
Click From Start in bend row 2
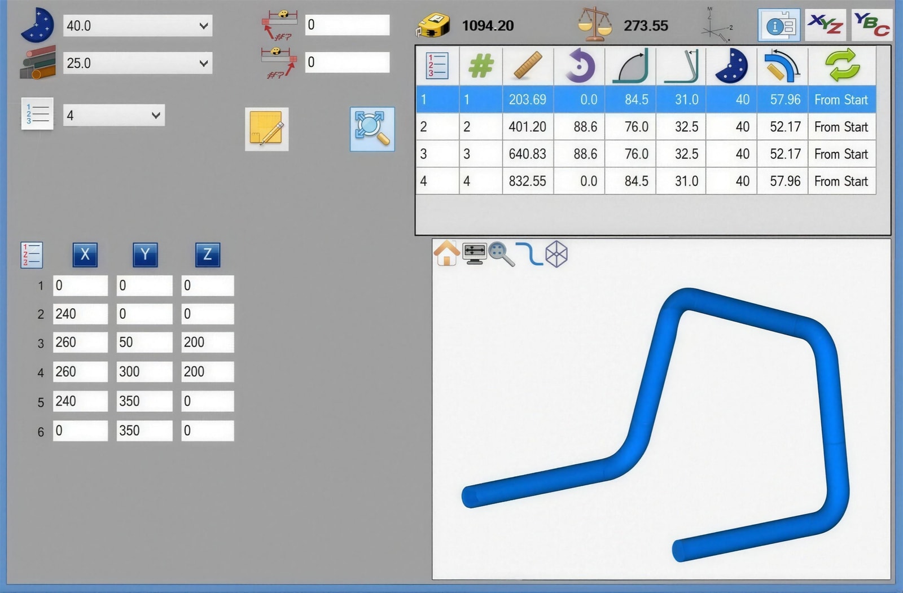pyautogui.click(x=841, y=127)
